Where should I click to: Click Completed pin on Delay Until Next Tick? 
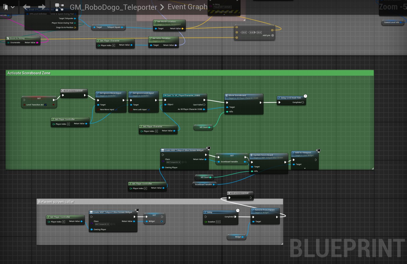pyautogui.click(x=303, y=102)
